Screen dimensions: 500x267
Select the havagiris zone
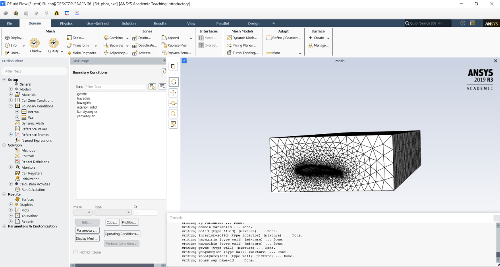[84, 103]
